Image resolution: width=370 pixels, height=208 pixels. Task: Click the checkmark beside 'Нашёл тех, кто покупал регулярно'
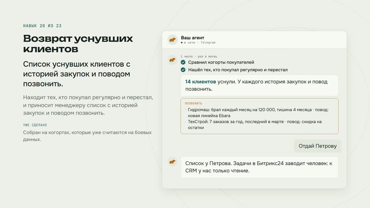(183, 70)
